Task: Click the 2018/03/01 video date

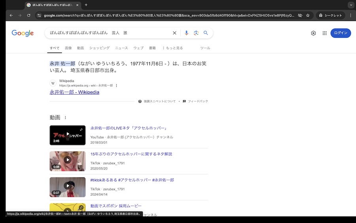Action: point(99,143)
